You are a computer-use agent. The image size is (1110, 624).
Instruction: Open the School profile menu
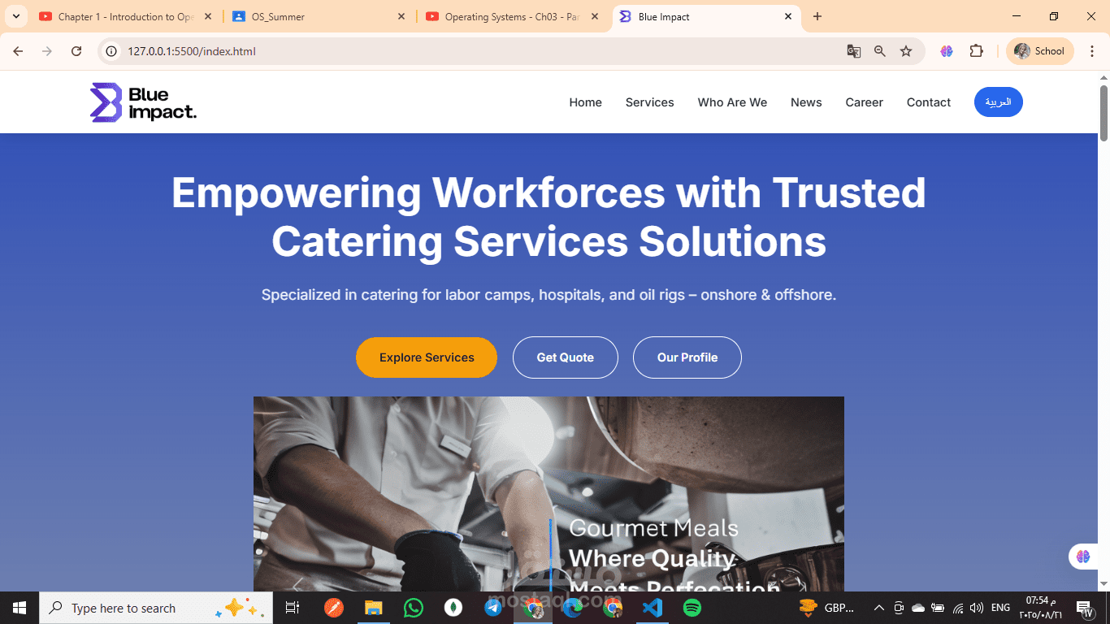[x=1040, y=51]
